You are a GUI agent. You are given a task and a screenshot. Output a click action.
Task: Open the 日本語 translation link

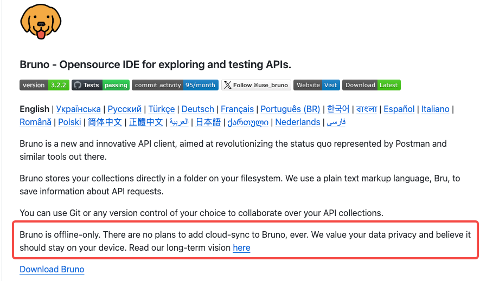click(208, 122)
